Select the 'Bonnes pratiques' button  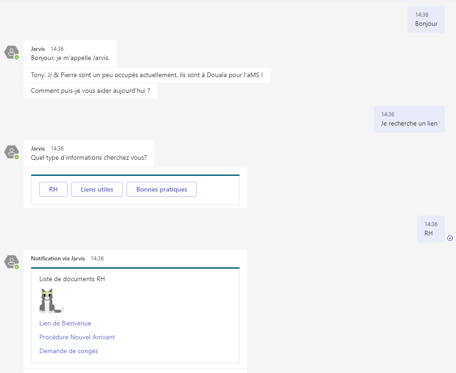point(162,189)
